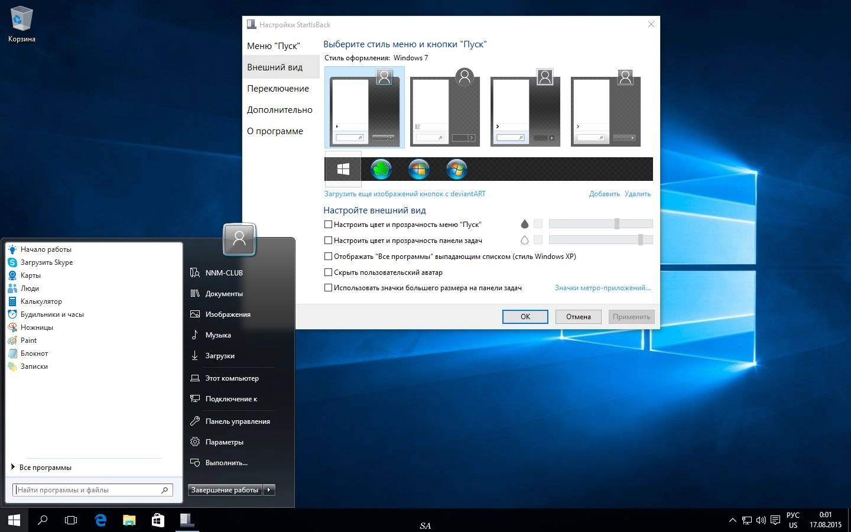This screenshot has height=532, width=851.
Task: Show hidden system tray icons chevron
Action: [733, 520]
